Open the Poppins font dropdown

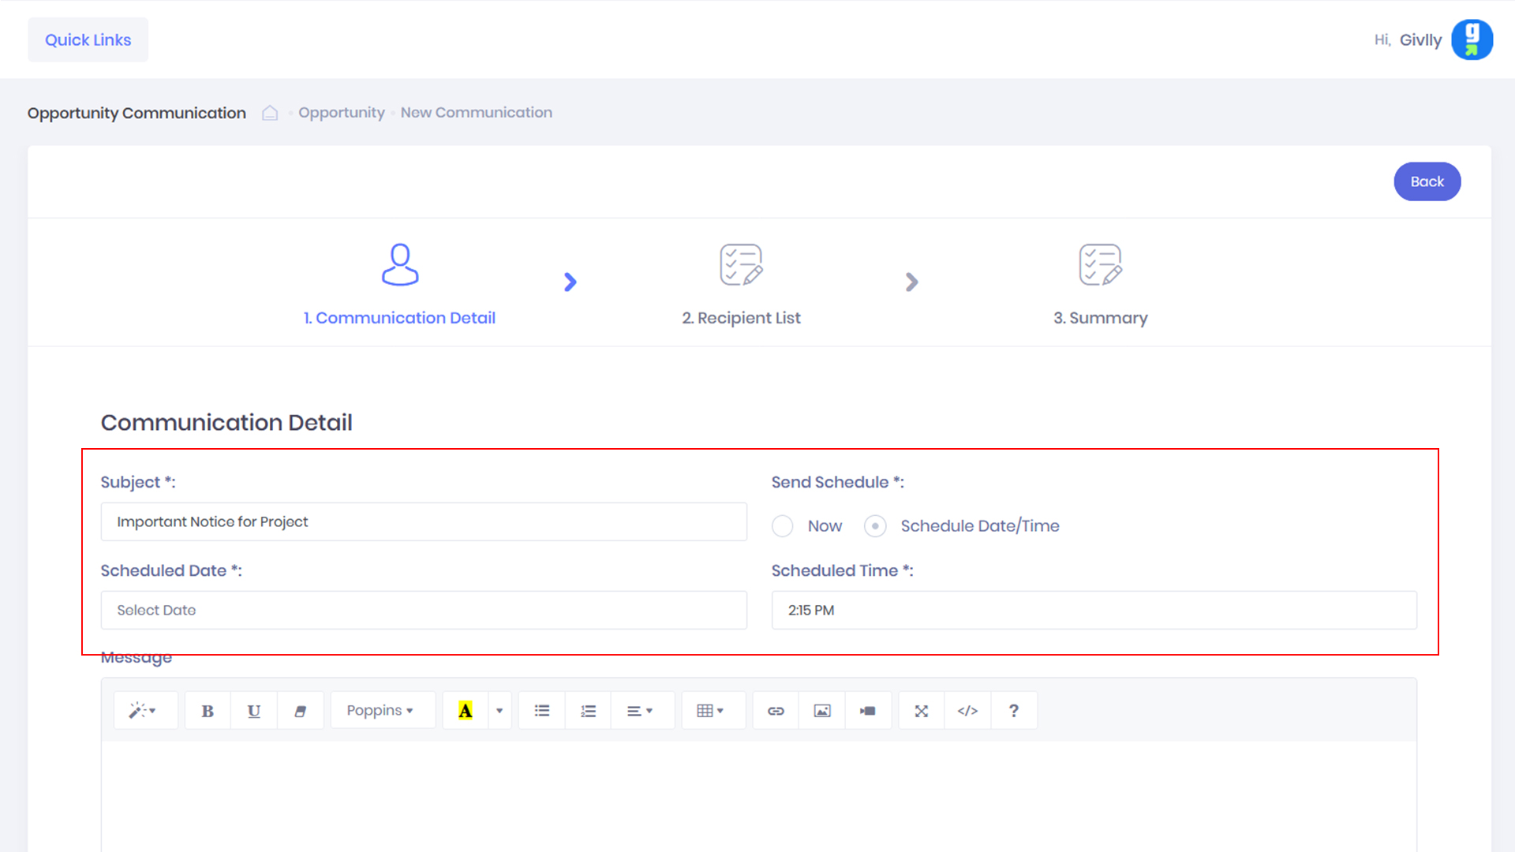pyautogui.click(x=380, y=711)
